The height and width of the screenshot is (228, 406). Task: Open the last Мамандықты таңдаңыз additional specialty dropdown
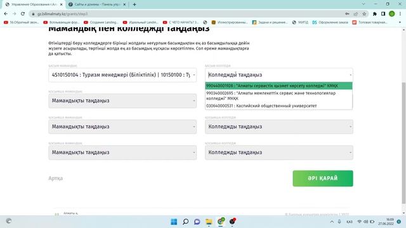pyautogui.click(x=122, y=153)
